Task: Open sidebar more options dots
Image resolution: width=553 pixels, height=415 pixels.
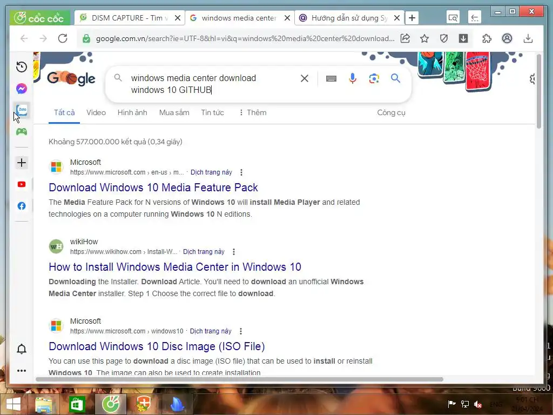Action: pyautogui.click(x=22, y=371)
